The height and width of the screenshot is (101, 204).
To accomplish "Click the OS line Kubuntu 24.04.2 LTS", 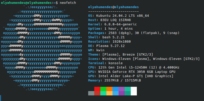I will 119,16.
